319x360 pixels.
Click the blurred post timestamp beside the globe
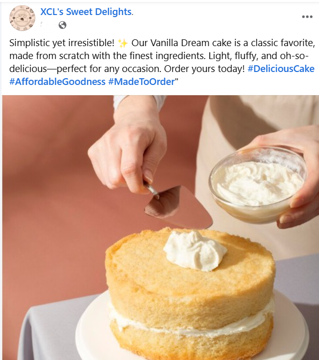(48, 25)
